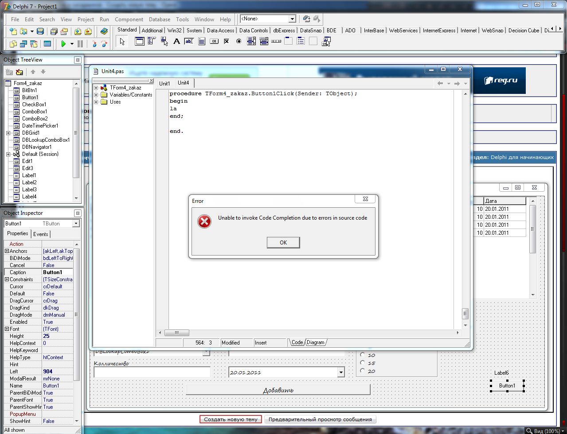Image resolution: width=567 pixels, height=434 pixels.
Task: Expand the Constraints property
Action: 7,279
